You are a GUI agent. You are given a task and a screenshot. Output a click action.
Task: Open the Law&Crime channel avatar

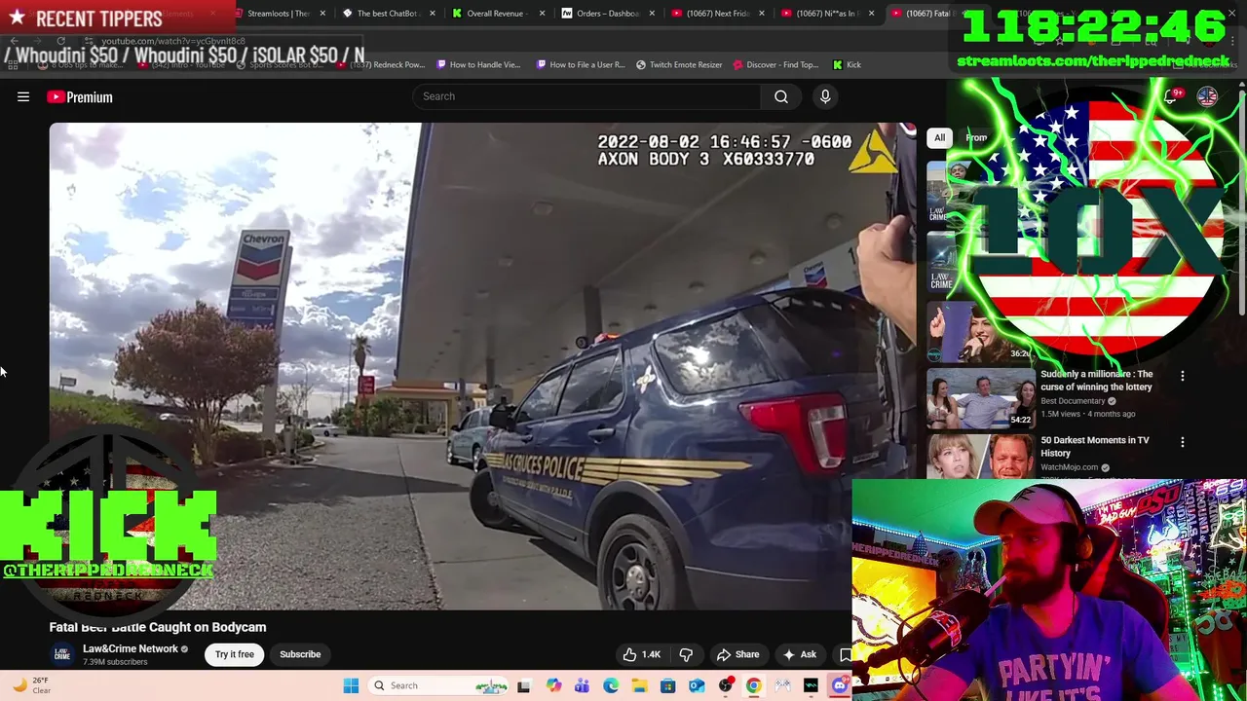coord(62,654)
